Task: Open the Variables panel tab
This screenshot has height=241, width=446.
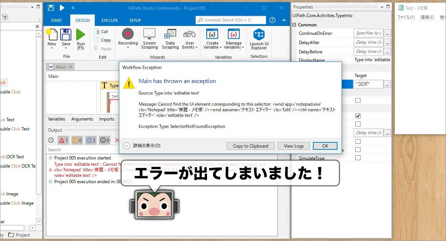Action: (x=56, y=119)
